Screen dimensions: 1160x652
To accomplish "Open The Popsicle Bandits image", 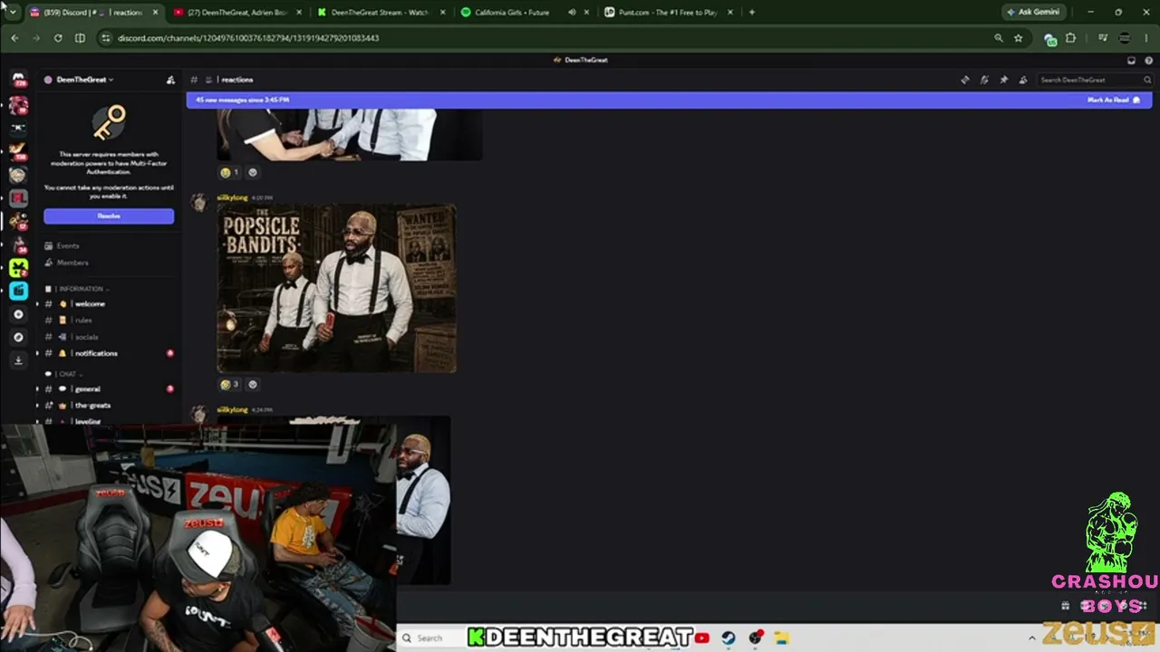I will 336,288.
